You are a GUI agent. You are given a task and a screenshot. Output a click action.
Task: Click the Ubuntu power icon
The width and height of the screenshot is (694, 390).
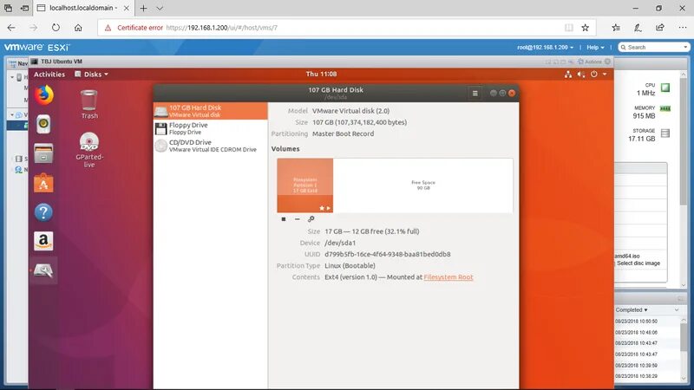594,75
